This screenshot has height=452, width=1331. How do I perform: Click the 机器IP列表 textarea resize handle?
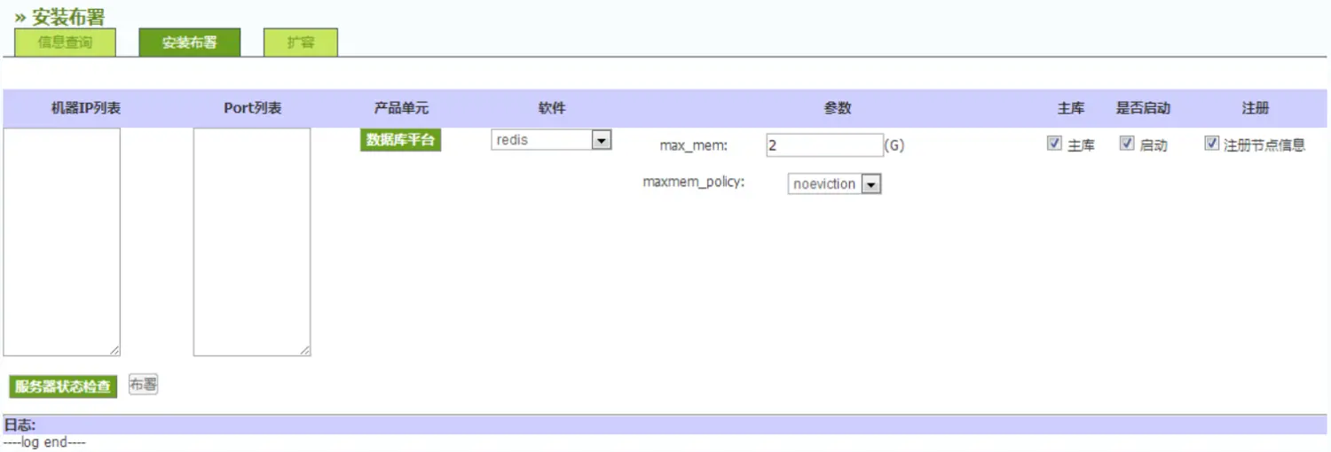pyautogui.click(x=114, y=350)
